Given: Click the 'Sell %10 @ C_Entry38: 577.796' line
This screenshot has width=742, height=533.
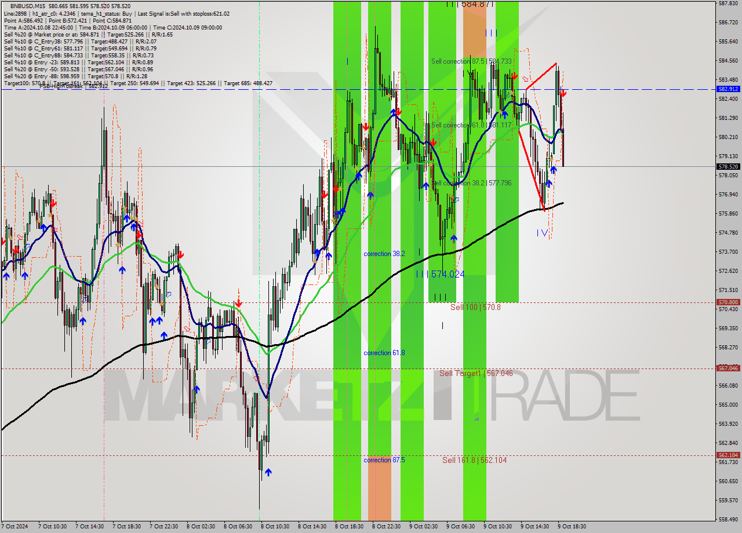Looking at the screenshot, I should (x=80, y=41).
